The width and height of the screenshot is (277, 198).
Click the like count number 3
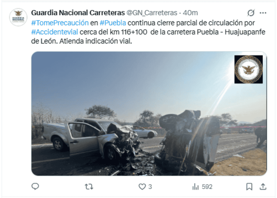click(150, 187)
